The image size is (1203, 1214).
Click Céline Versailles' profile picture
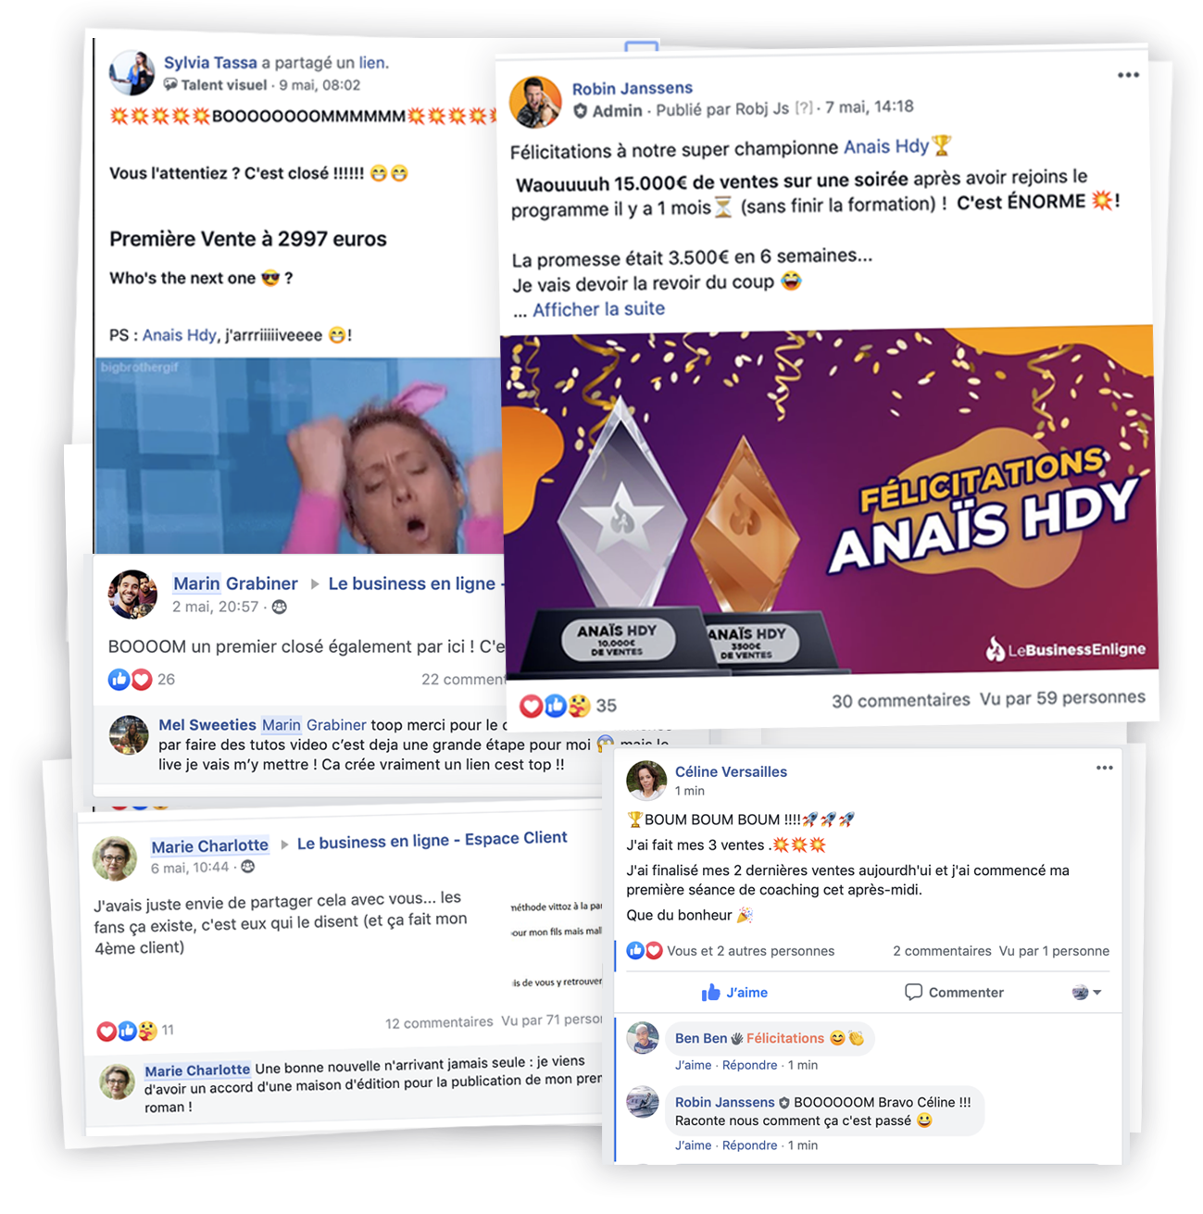646,780
